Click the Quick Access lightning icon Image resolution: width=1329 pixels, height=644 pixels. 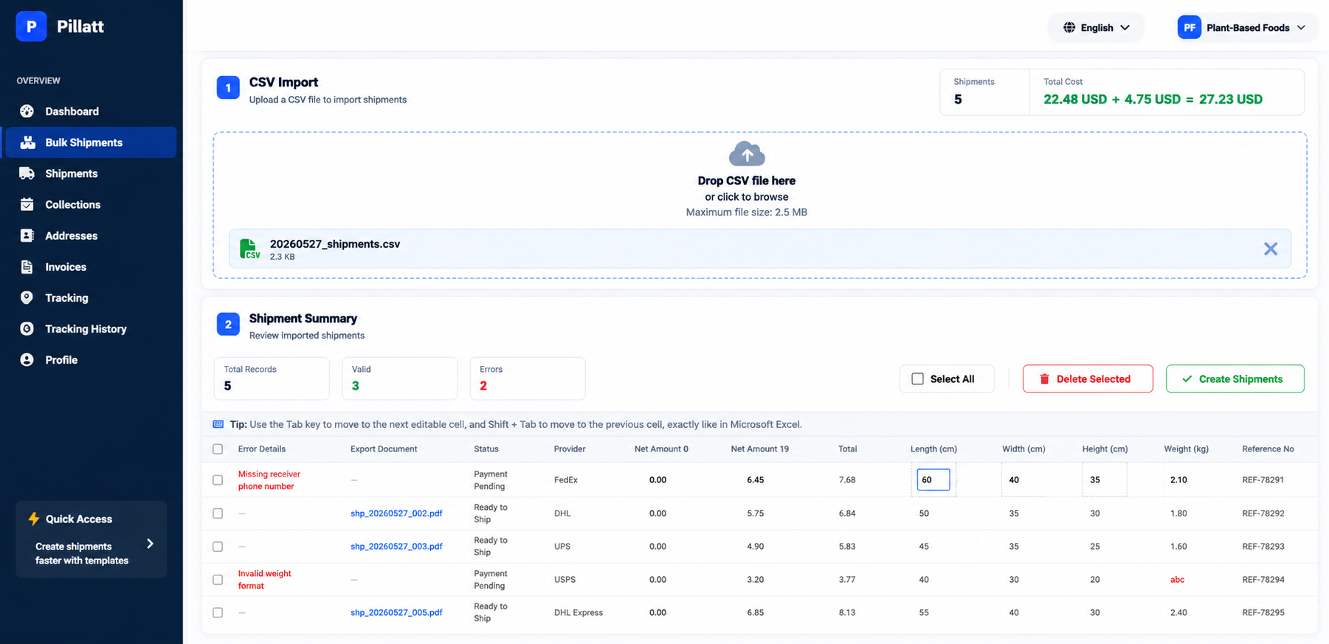coord(34,519)
